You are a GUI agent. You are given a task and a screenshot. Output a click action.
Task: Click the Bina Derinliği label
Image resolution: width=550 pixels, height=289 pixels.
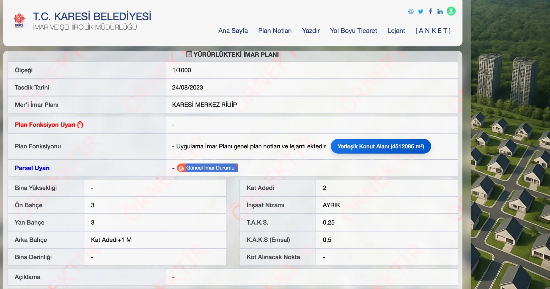[x=33, y=257]
